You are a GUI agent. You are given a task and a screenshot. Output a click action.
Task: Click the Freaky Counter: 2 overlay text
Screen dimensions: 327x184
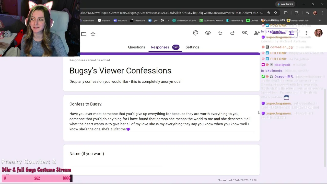tap(29, 162)
